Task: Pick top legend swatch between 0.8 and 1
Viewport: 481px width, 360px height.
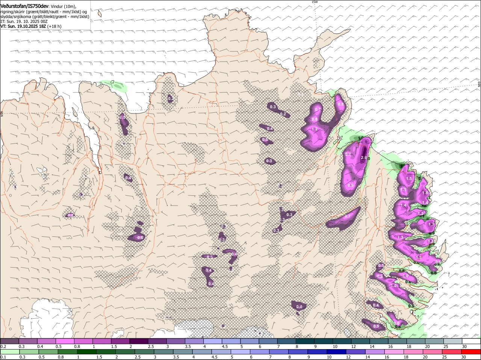Action: pos(83,341)
